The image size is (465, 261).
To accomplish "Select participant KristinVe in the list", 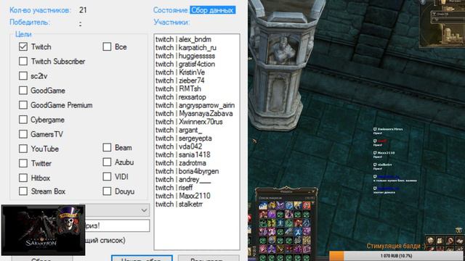I will tap(180, 72).
